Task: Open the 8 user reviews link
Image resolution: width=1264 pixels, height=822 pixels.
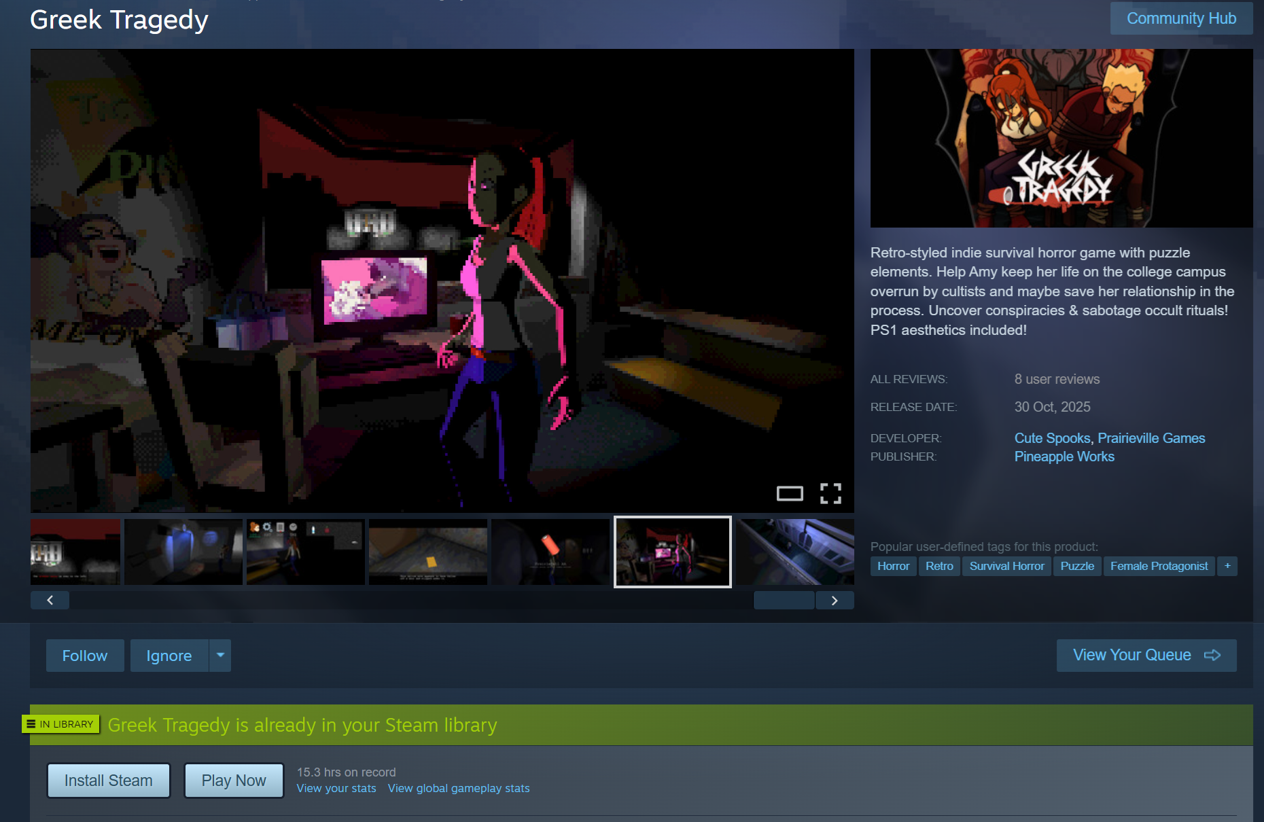Action: 1057,379
